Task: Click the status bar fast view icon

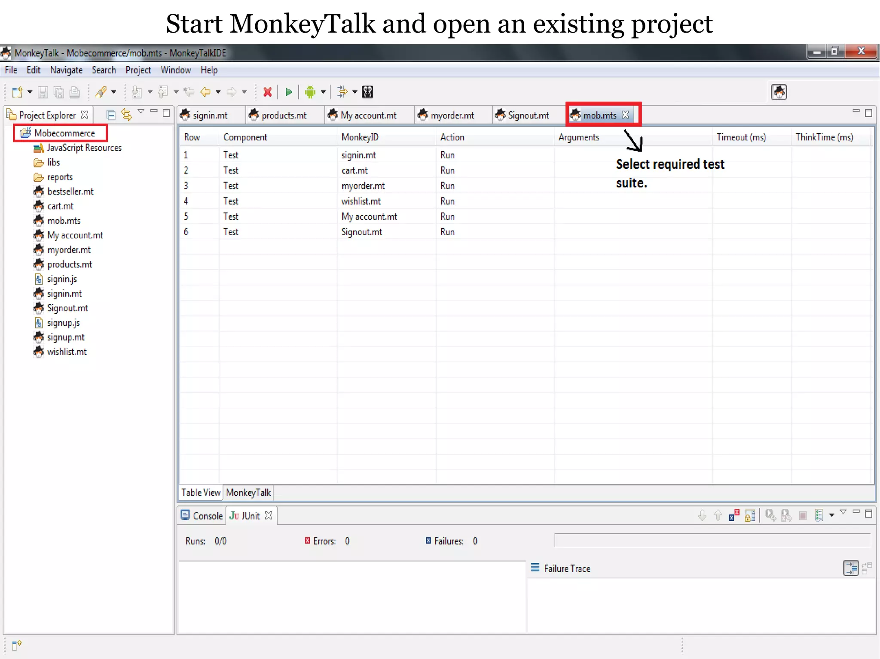Action: (x=17, y=645)
